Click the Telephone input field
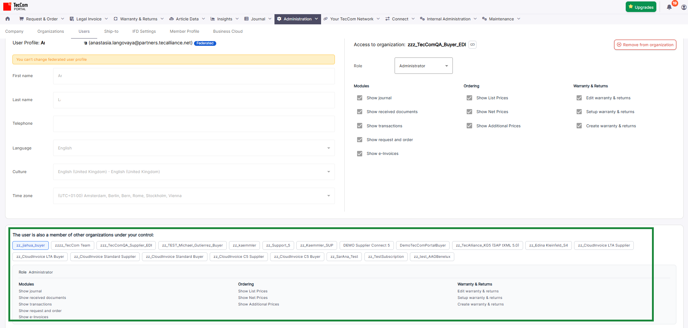Viewport: 688px width, 328px height. [194, 124]
